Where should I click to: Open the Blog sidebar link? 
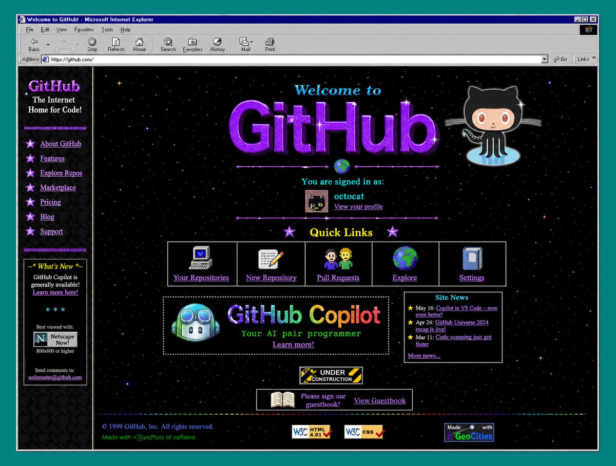47,217
